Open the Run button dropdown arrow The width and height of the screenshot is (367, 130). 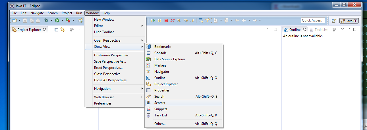(62, 20)
